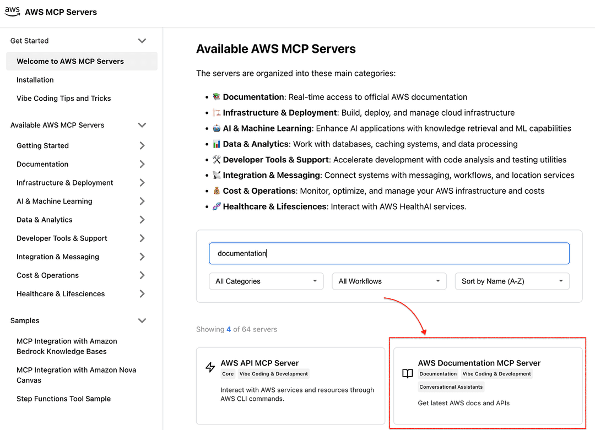This screenshot has width=595, height=430.
Task: Click the Healthcare & Lifesciences bullet DNA icon
Action: click(217, 206)
